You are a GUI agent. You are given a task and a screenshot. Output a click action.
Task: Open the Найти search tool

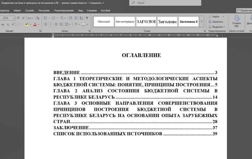[x=214, y=17]
